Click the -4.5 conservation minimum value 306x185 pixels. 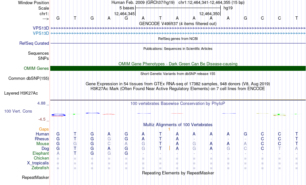point(42,119)
